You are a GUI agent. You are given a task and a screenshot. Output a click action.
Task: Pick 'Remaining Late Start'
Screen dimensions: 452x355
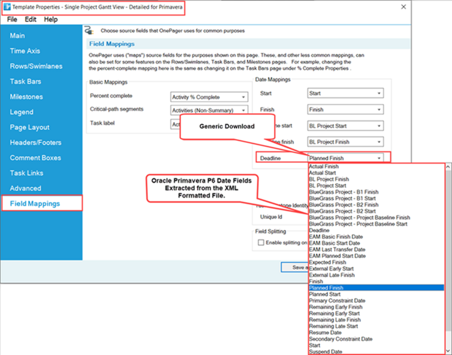[376, 326]
